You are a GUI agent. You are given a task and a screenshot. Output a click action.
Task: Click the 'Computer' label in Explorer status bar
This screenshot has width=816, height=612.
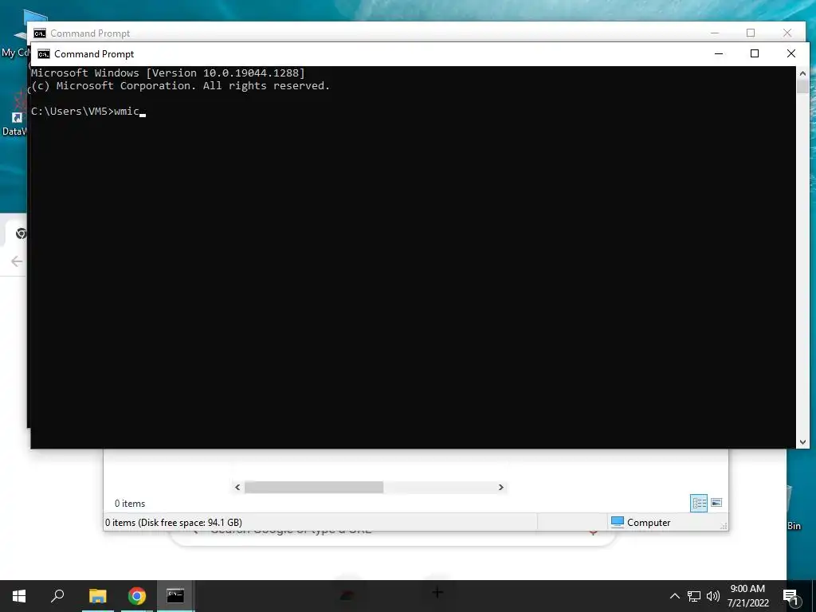coord(649,523)
